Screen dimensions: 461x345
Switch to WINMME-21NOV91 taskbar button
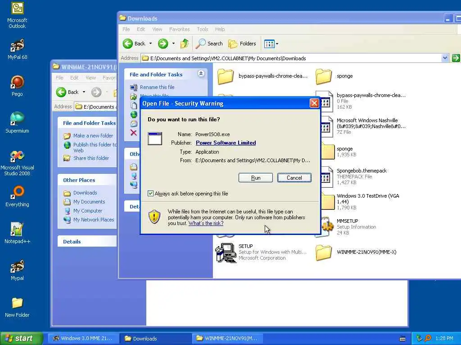[227, 339]
